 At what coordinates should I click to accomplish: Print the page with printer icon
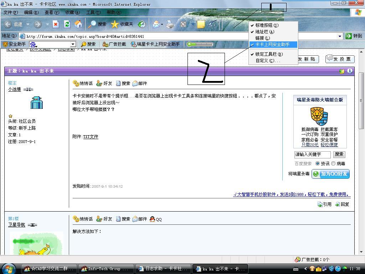(170, 24)
